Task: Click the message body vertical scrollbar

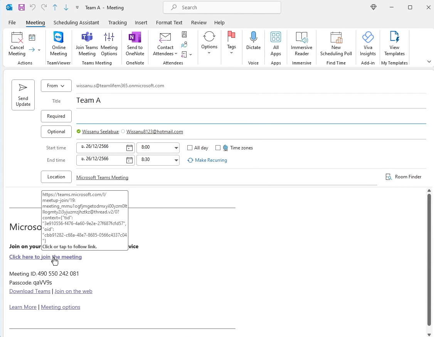Action: click(429, 260)
